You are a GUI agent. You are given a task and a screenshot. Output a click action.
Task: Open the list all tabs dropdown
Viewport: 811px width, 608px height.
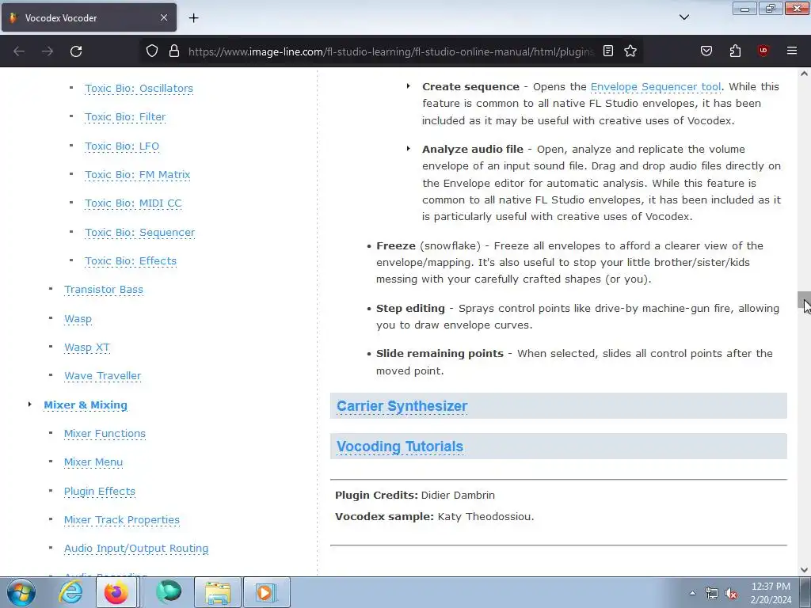click(683, 17)
